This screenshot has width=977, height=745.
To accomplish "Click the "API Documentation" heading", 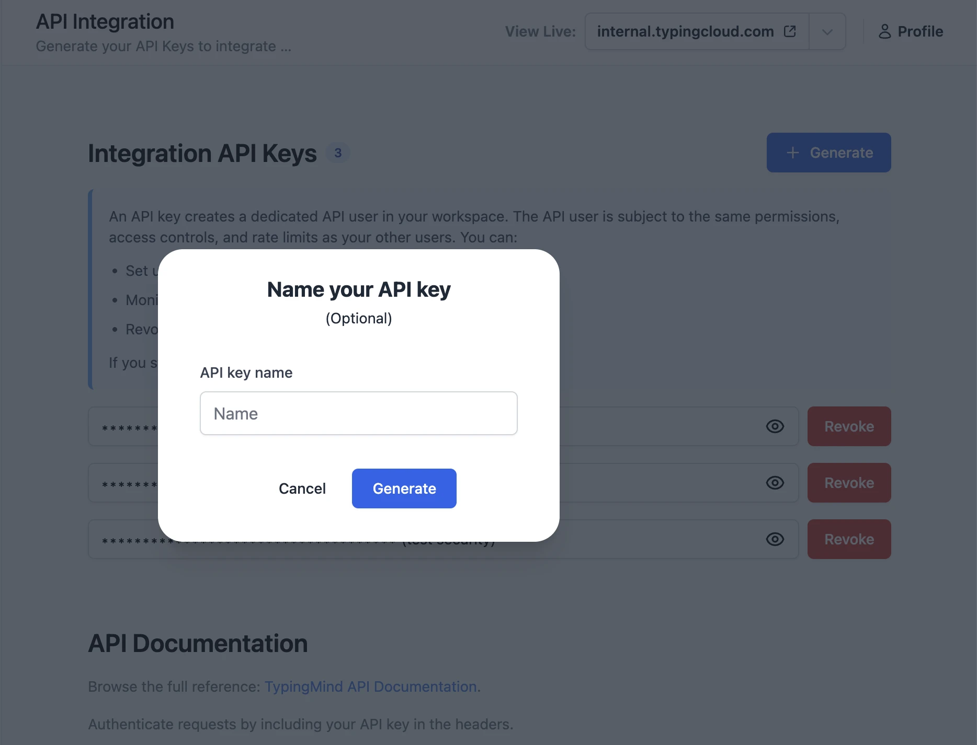I will (x=198, y=643).
